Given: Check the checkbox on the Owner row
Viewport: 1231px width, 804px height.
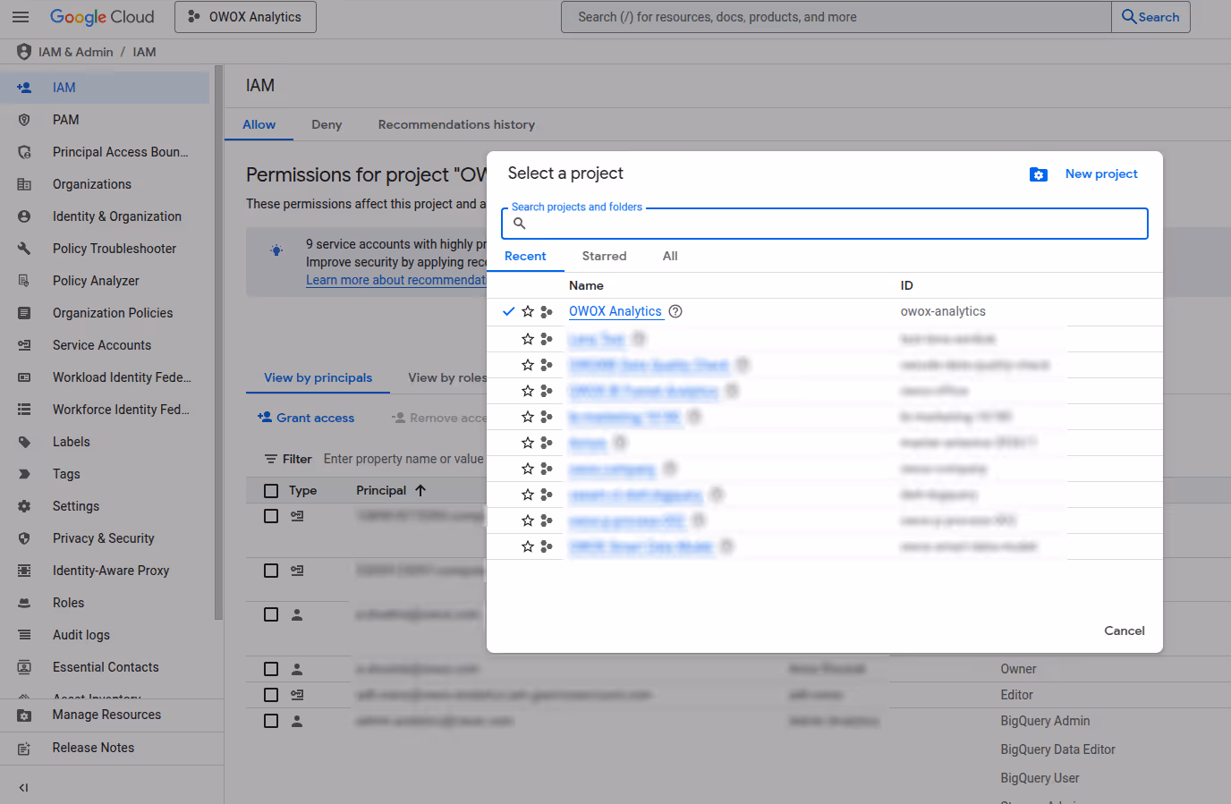Looking at the screenshot, I should click(271, 669).
